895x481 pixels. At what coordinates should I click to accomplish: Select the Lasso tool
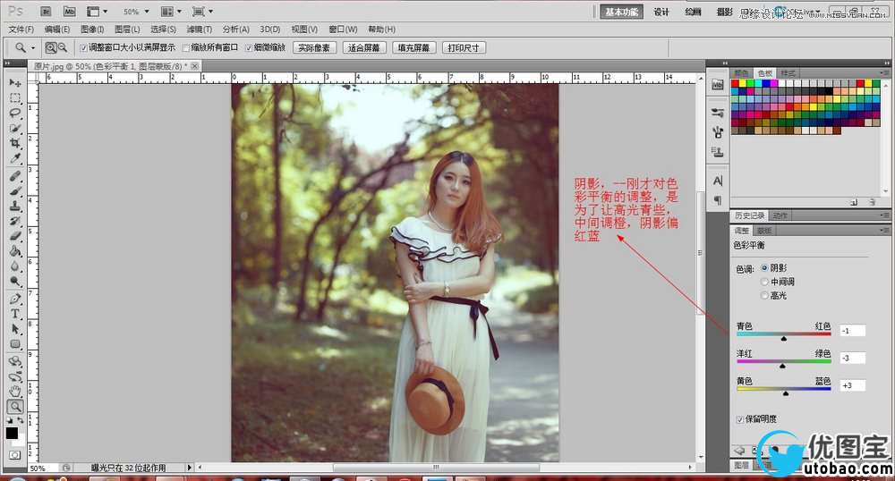pyautogui.click(x=15, y=114)
